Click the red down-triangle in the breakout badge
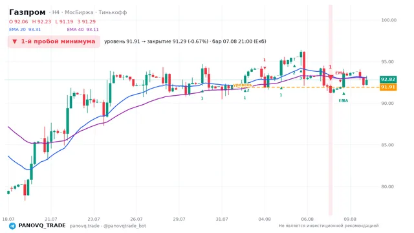This screenshot has width=414, height=233. (14, 41)
